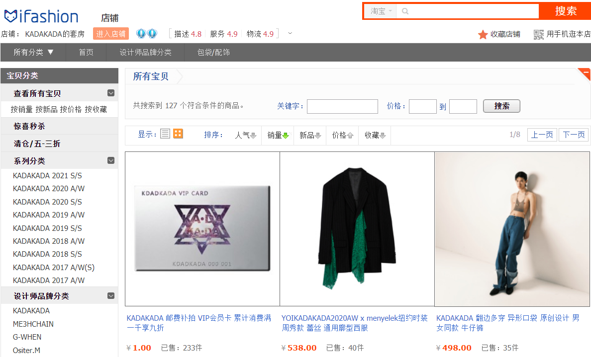Open the 设计师品牌分类 navigation tab
Screen dimensions: 591x357
click(x=145, y=52)
